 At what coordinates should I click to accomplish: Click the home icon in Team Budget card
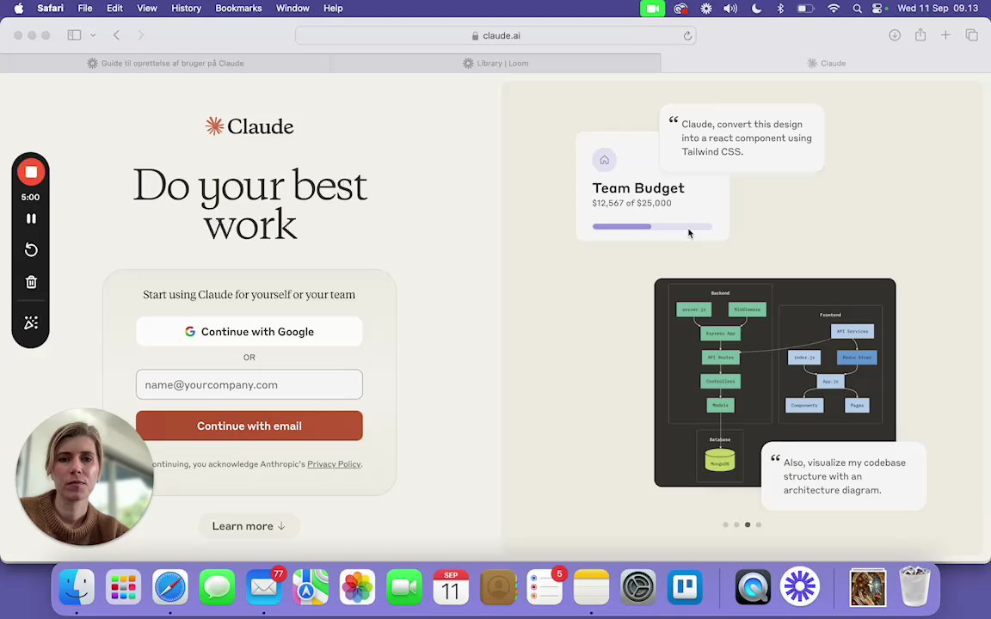point(604,160)
